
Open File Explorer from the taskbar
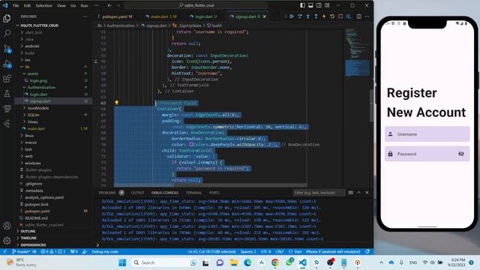coord(234,262)
